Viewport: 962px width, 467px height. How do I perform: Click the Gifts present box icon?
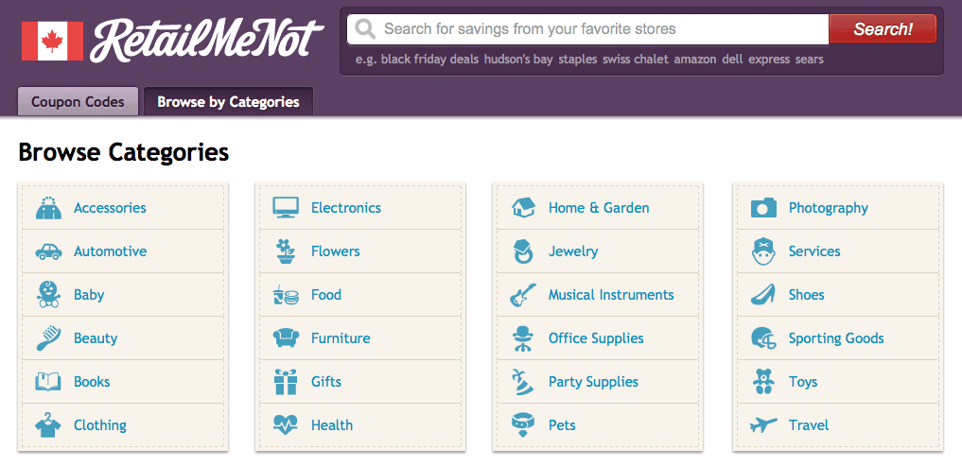[286, 381]
